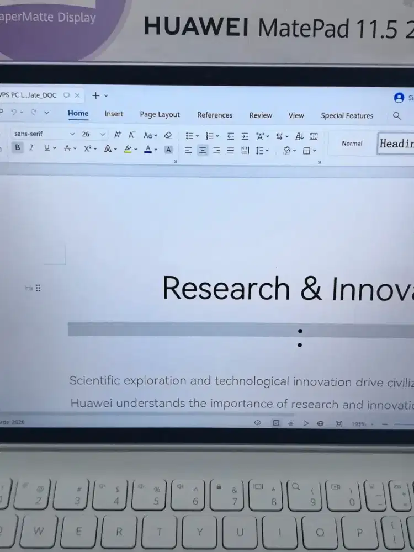
Task: Apply the Normal style
Action: (x=352, y=144)
